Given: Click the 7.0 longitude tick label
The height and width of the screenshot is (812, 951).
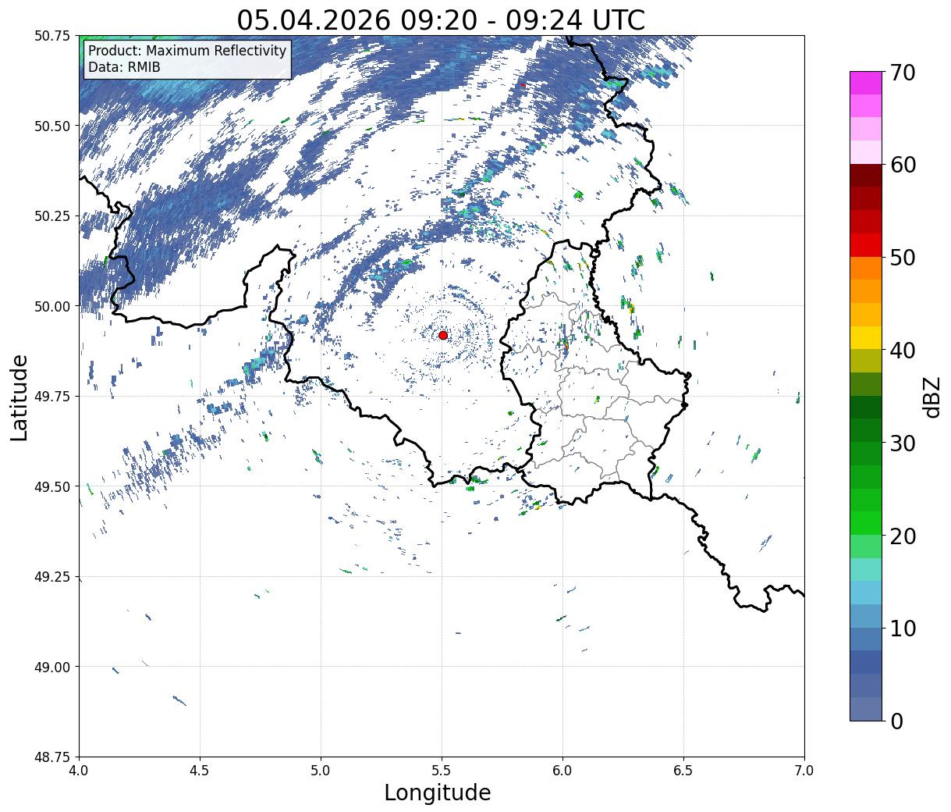Looking at the screenshot, I should tap(804, 771).
